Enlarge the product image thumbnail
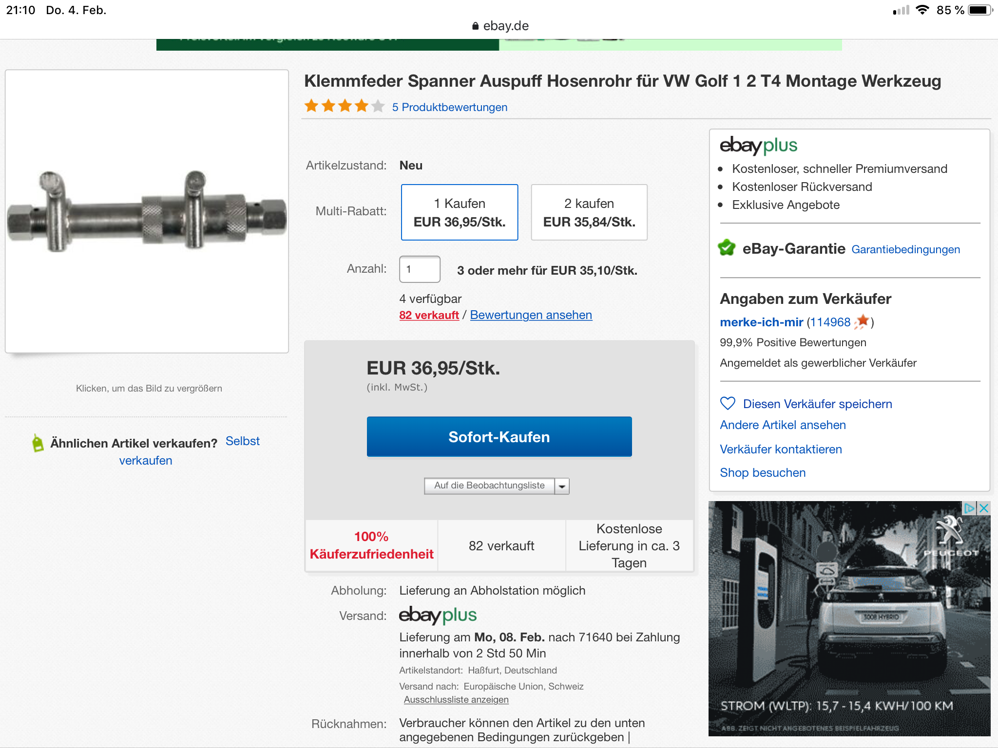 click(x=147, y=211)
